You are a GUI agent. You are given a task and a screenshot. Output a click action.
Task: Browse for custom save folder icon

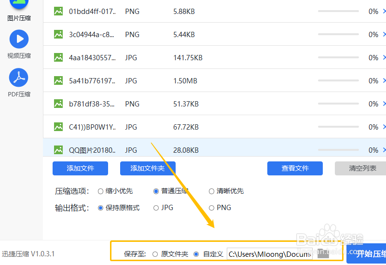(323, 253)
